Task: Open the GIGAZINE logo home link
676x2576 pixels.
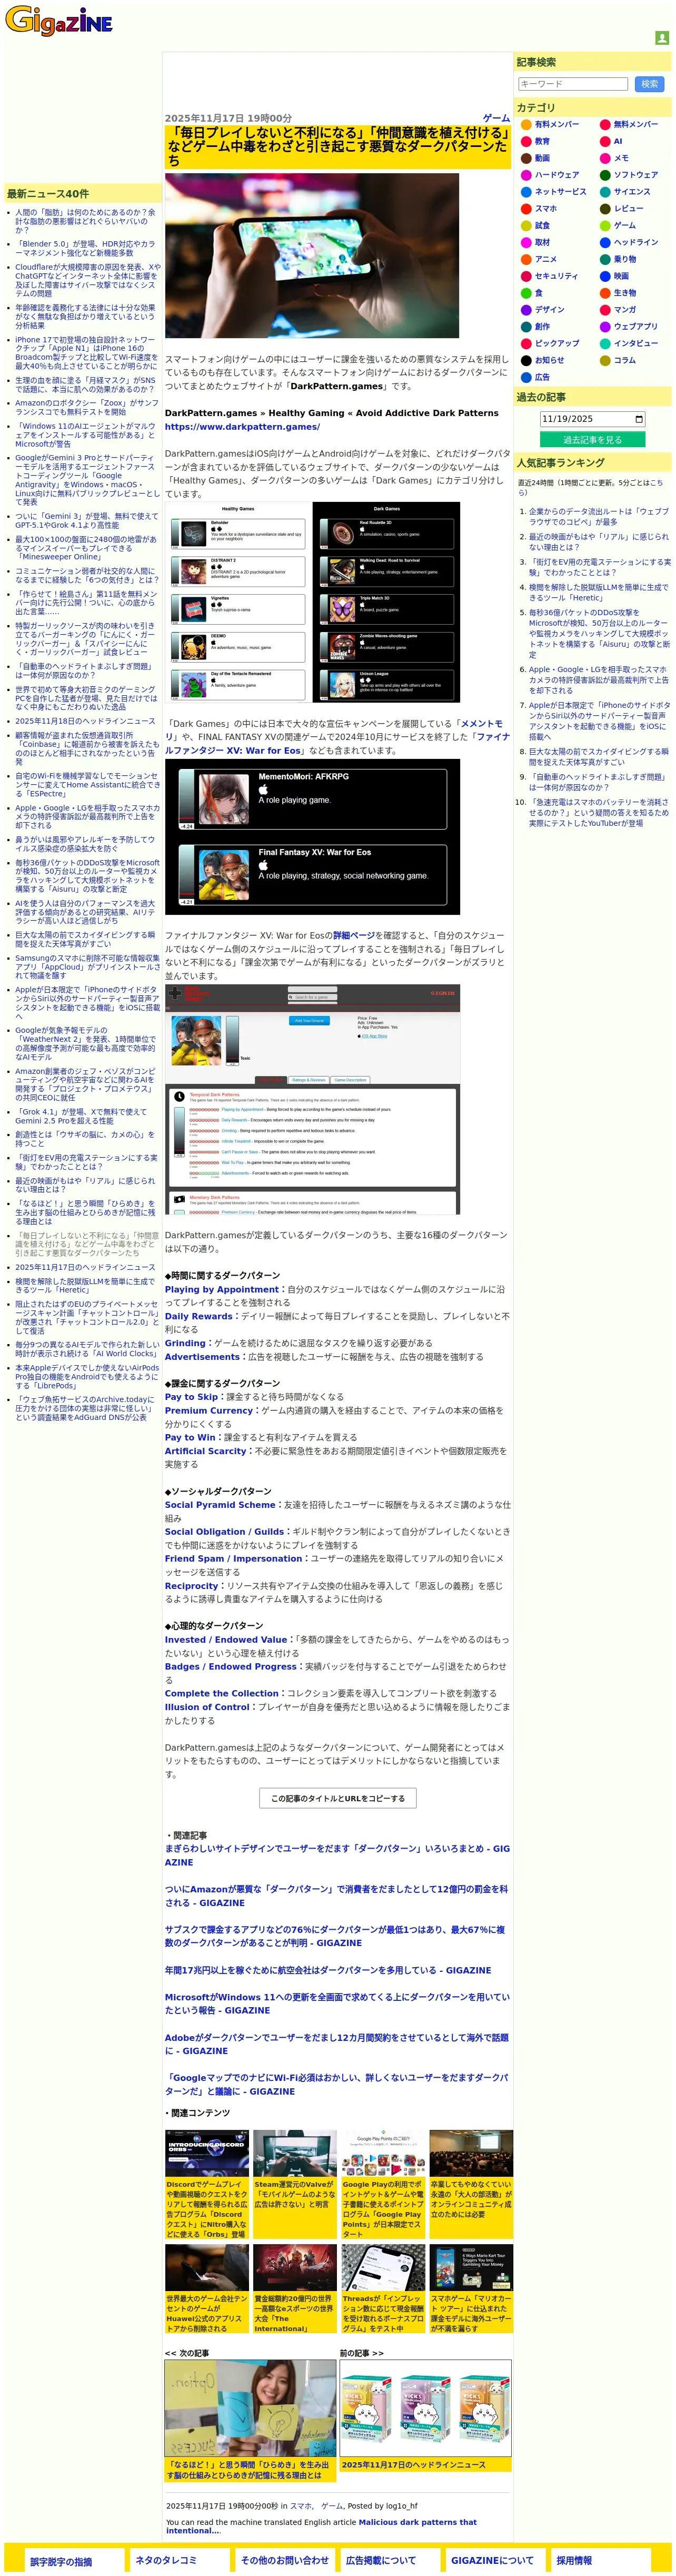Action: [x=58, y=20]
